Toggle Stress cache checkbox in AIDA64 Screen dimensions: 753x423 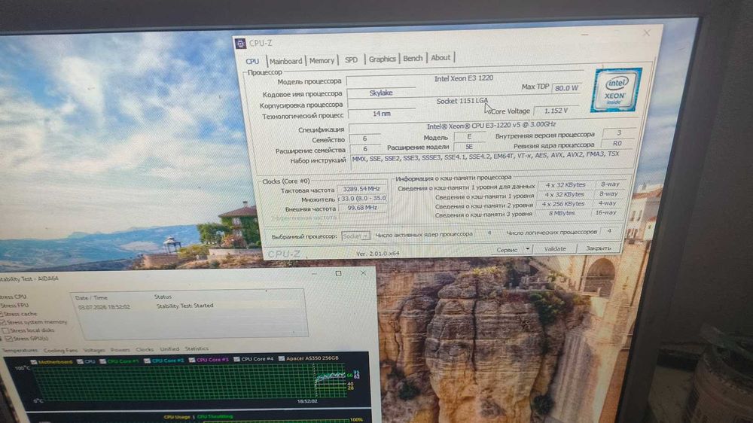coord(2,314)
